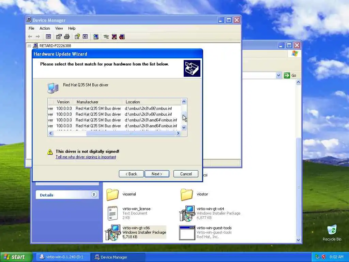Image resolution: width=349 pixels, height=262 pixels.
Task: Click the Go button in Explorer window
Action: (290, 75)
